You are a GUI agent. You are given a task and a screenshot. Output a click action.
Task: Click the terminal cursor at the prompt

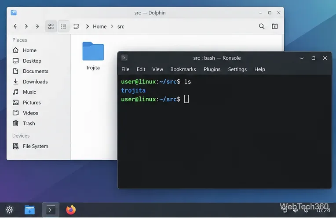coord(186,99)
